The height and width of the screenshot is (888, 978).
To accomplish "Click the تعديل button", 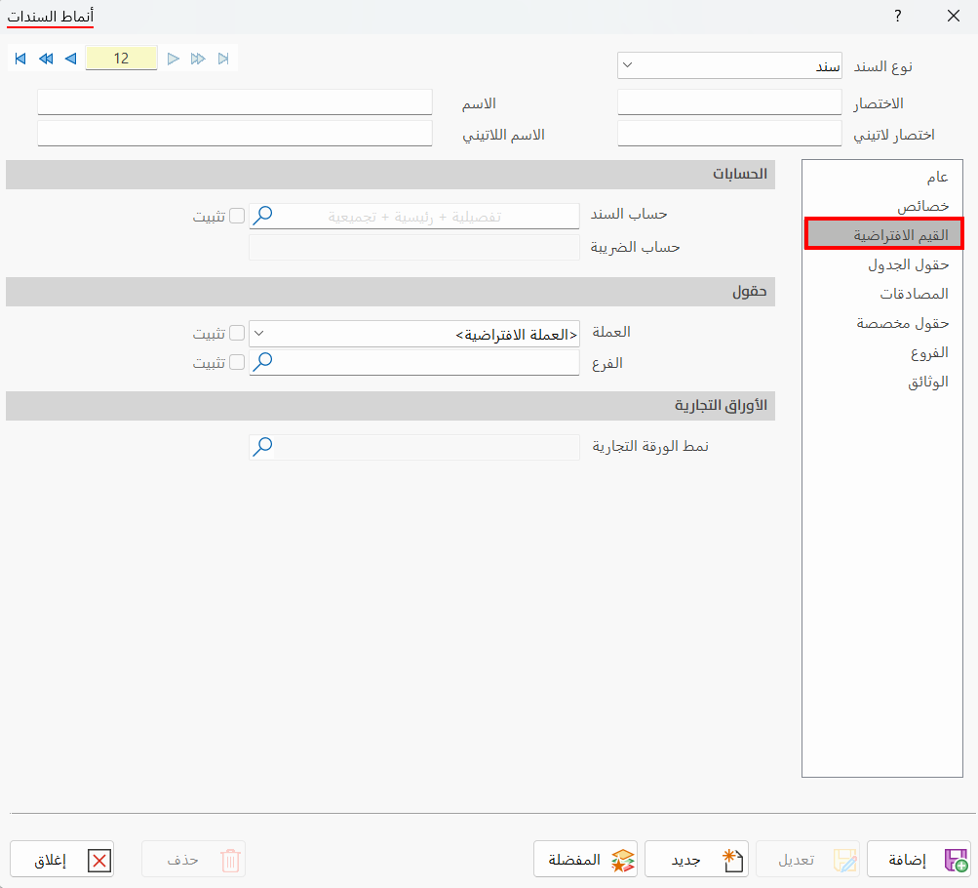I will (807, 860).
